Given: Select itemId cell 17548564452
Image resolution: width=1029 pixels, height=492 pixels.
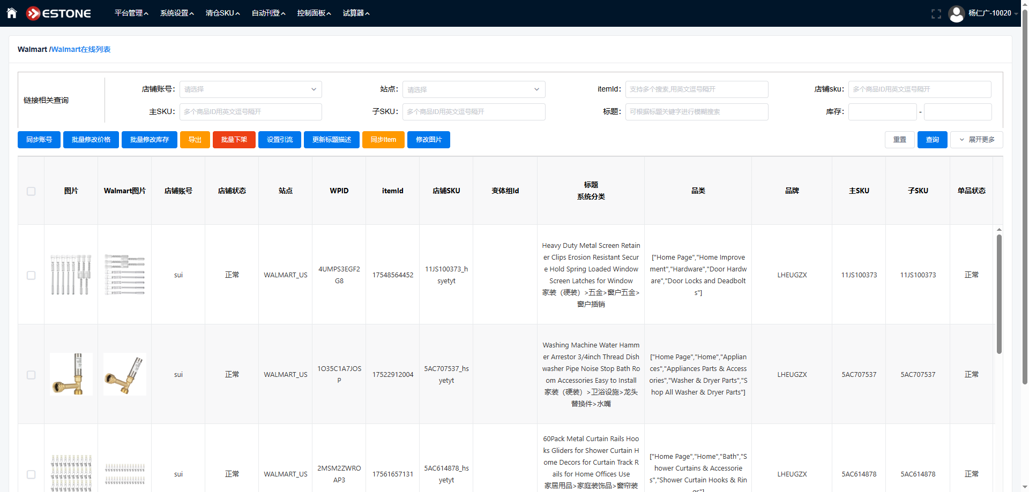Looking at the screenshot, I should pyautogui.click(x=393, y=275).
